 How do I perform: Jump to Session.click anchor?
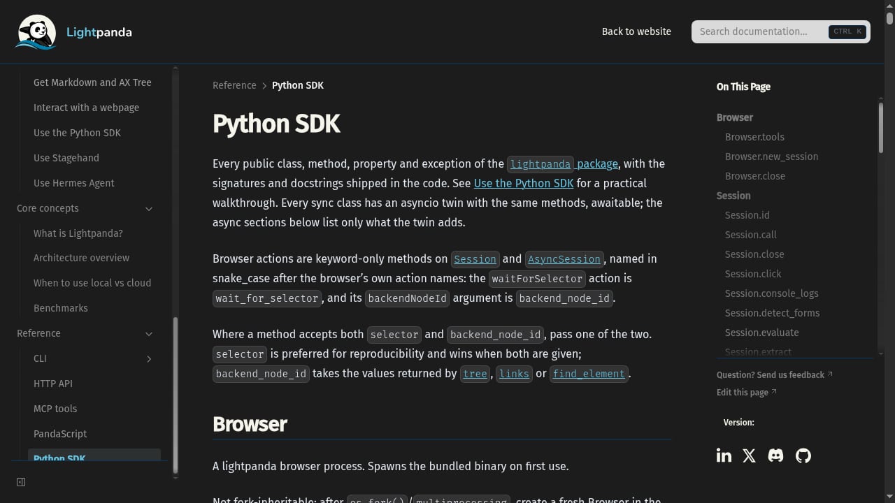753,274
